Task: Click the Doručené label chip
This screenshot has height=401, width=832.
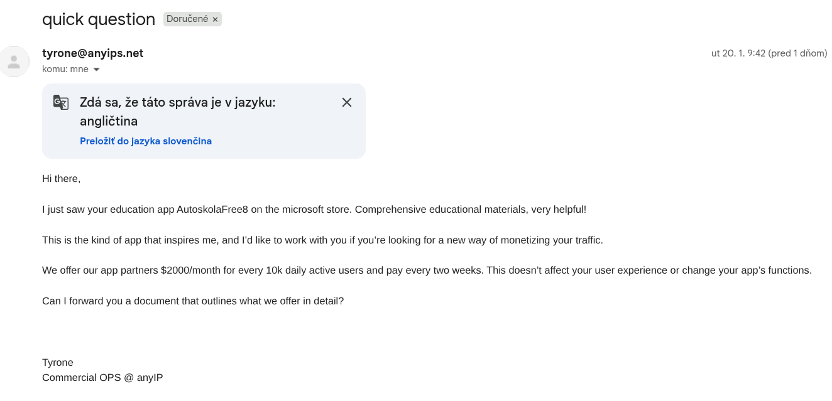Action: (x=186, y=19)
